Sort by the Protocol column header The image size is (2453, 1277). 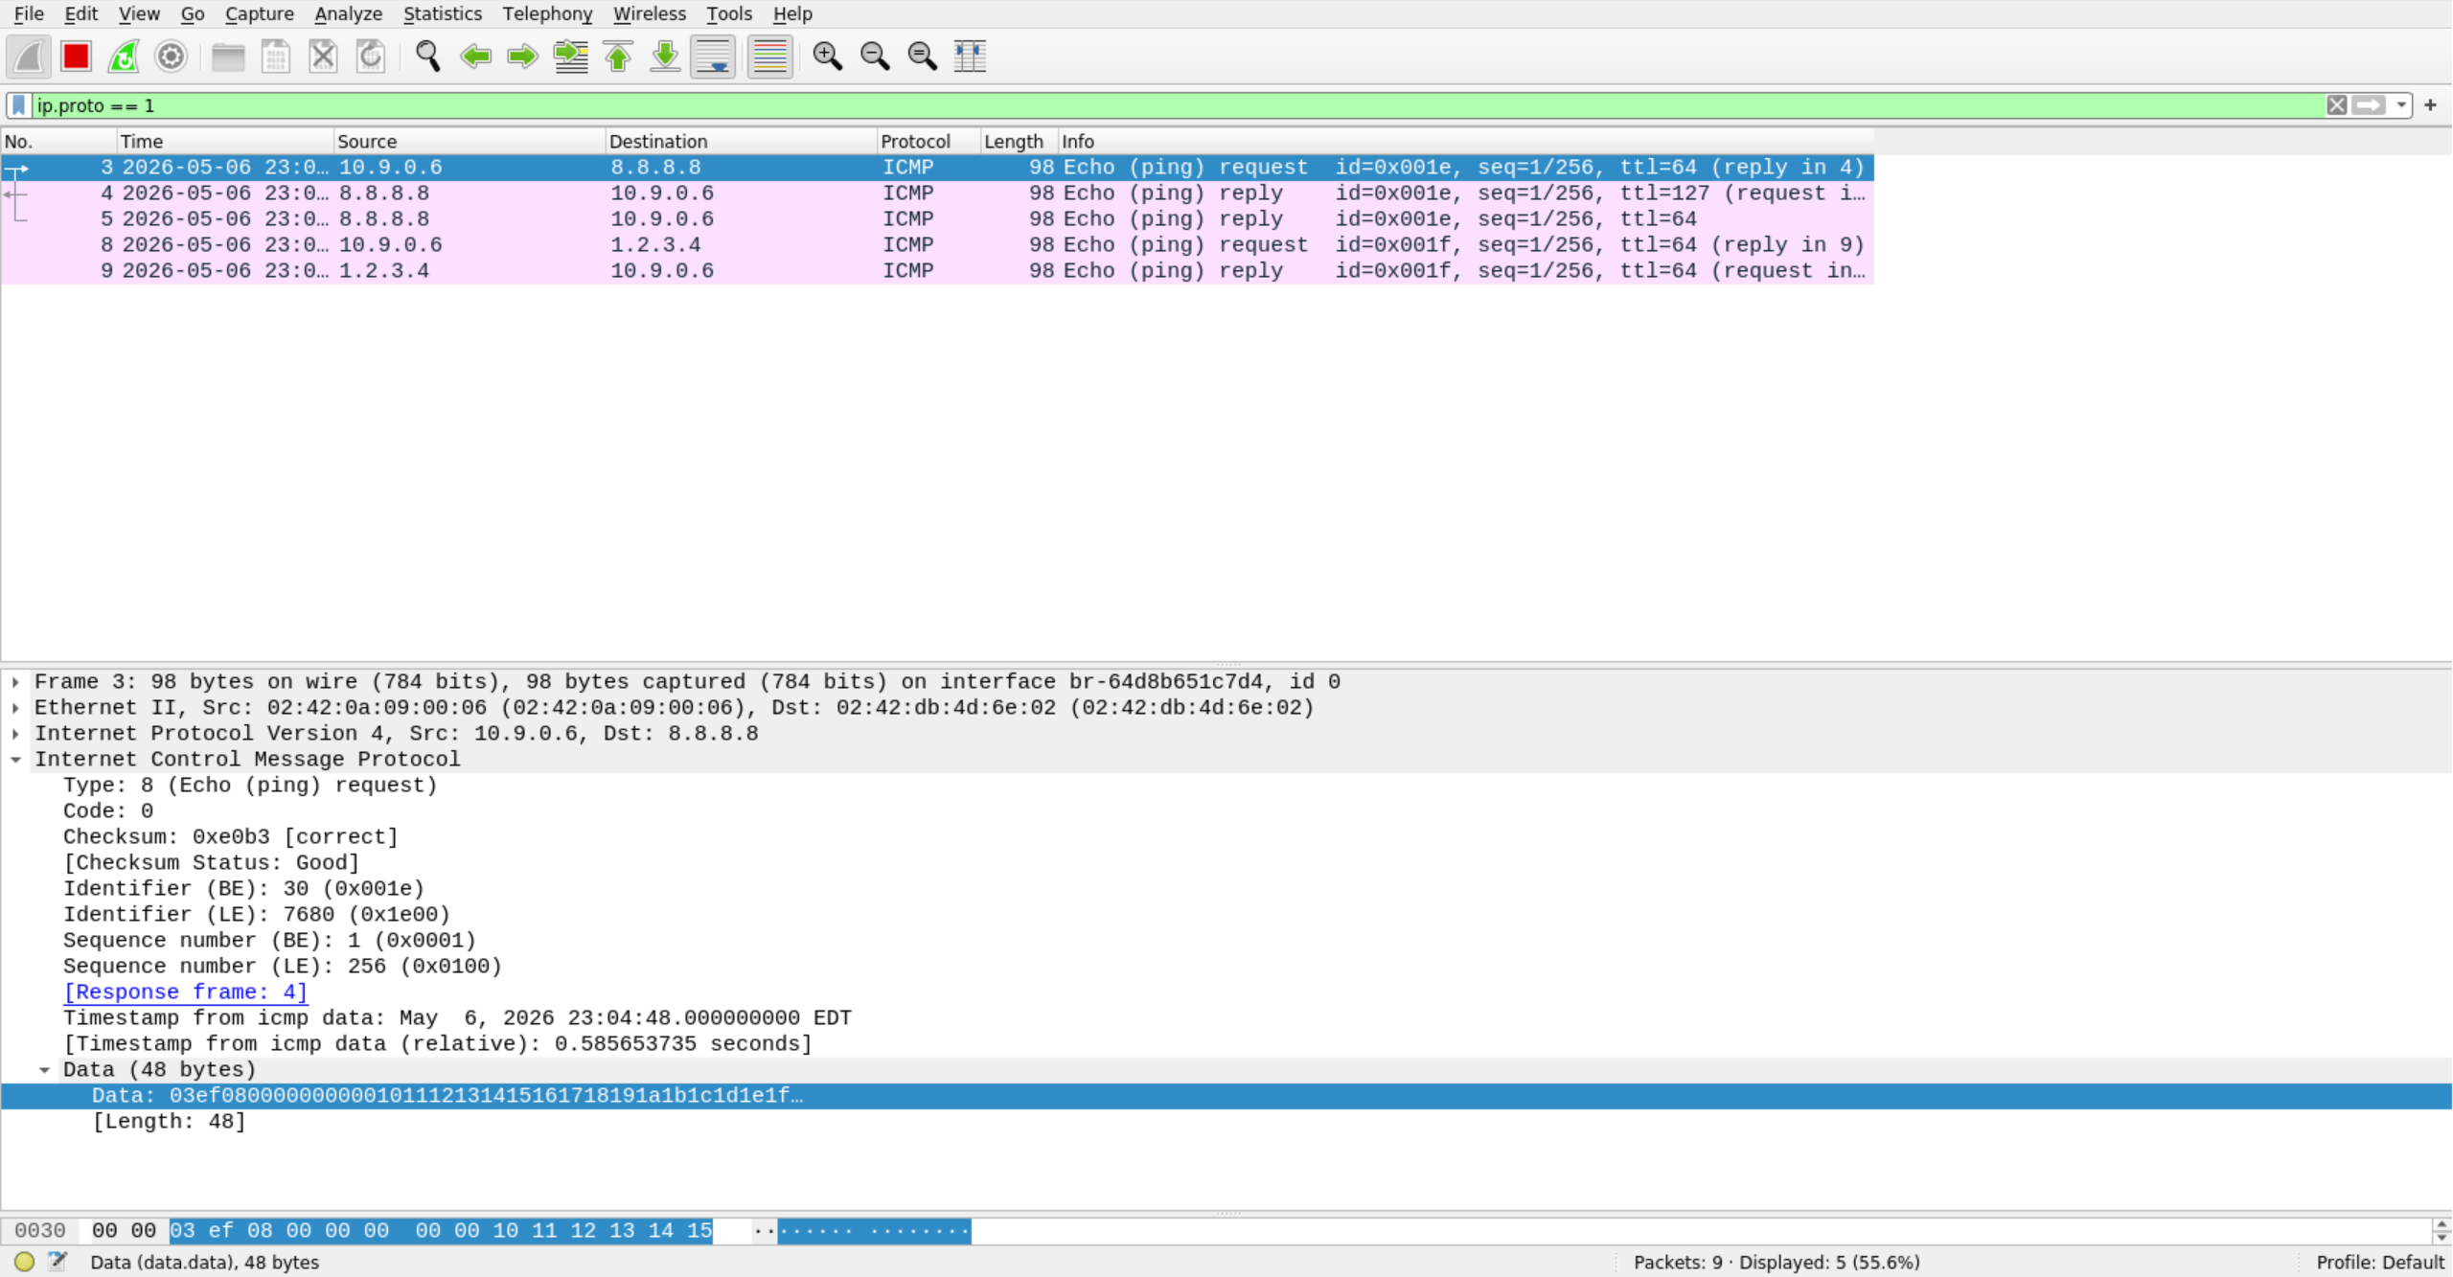[928, 141]
